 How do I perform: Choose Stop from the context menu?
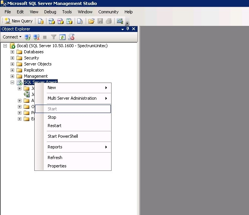(x=73, y=118)
